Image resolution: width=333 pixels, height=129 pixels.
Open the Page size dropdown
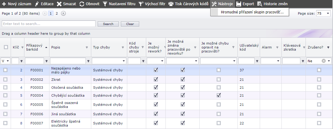click(328, 14)
